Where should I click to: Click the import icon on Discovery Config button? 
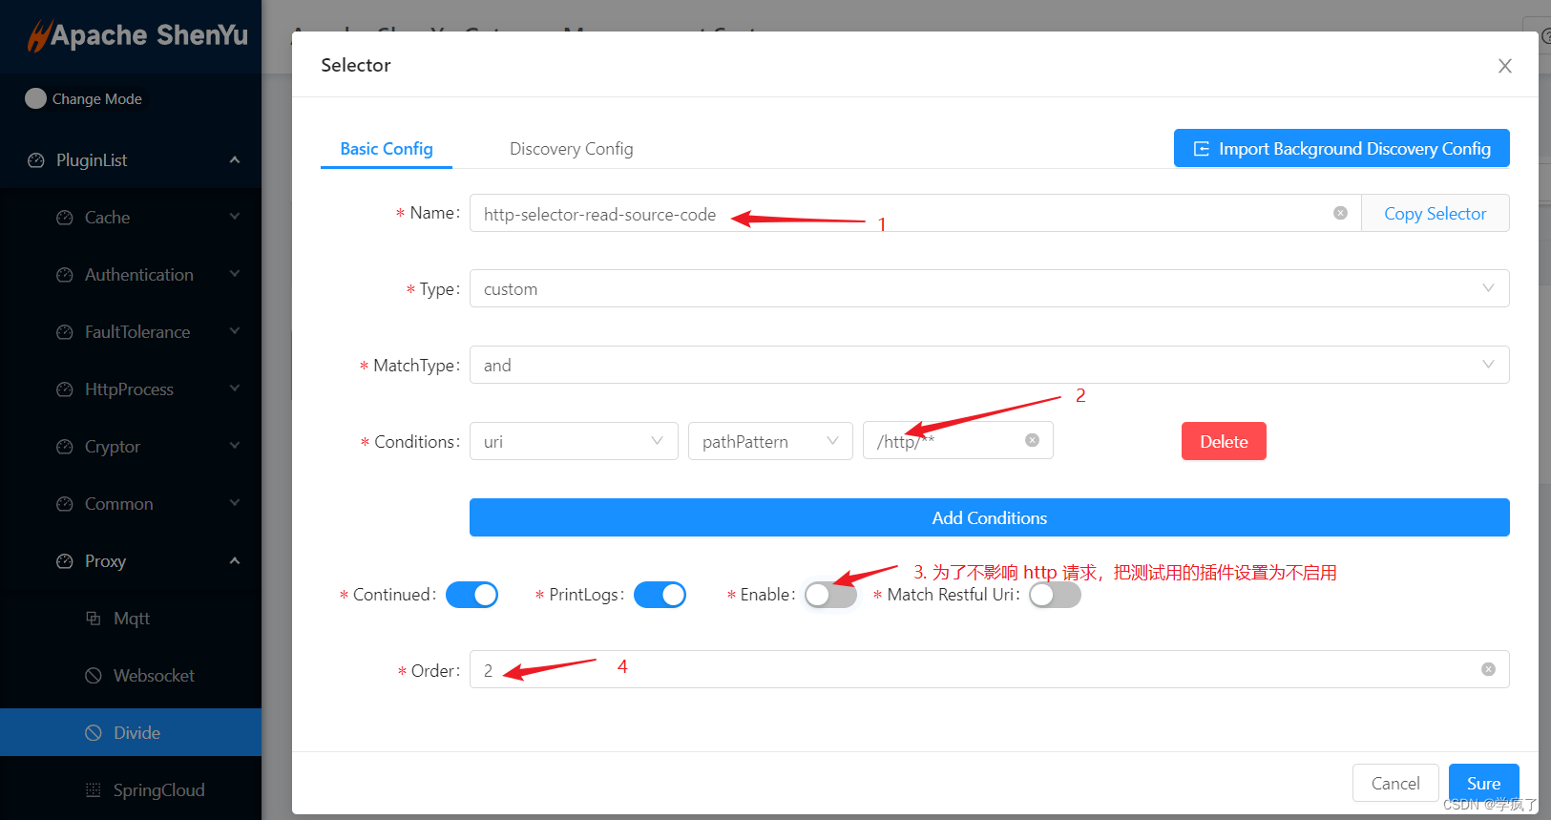(1202, 149)
